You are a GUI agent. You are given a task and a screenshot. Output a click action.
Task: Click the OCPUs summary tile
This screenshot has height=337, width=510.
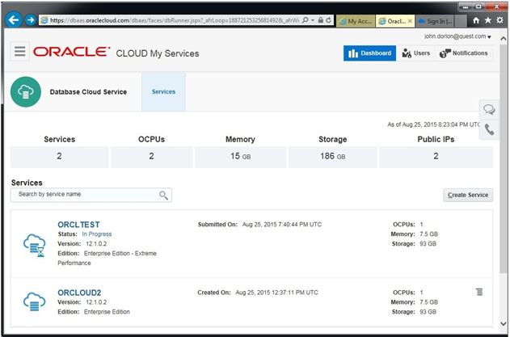tap(152, 157)
